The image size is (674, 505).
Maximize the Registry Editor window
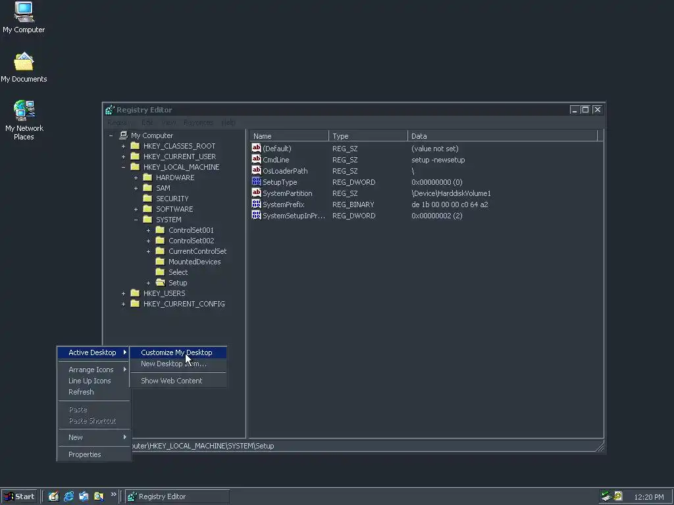(x=585, y=110)
